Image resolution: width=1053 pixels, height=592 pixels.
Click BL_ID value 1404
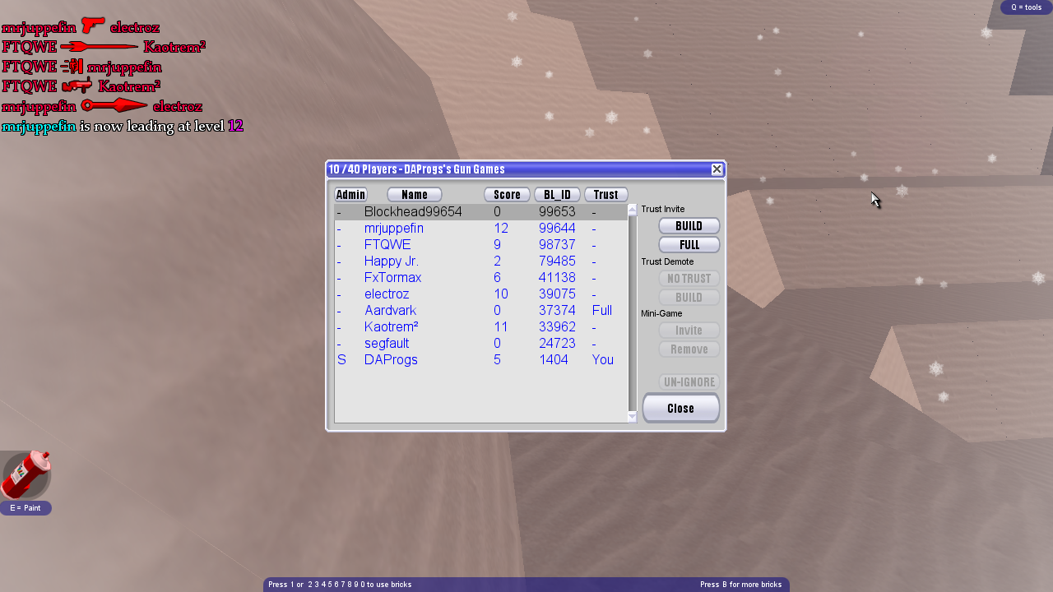553,360
